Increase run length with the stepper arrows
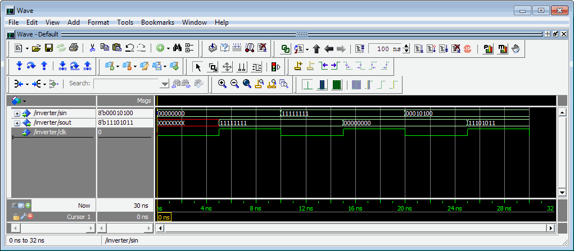 (x=406, y=47)
